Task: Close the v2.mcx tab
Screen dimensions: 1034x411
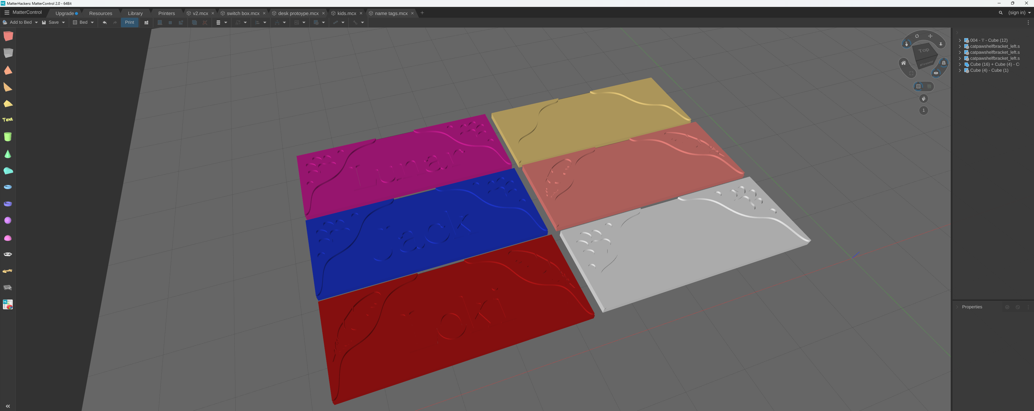Action: tap(213, 13)
